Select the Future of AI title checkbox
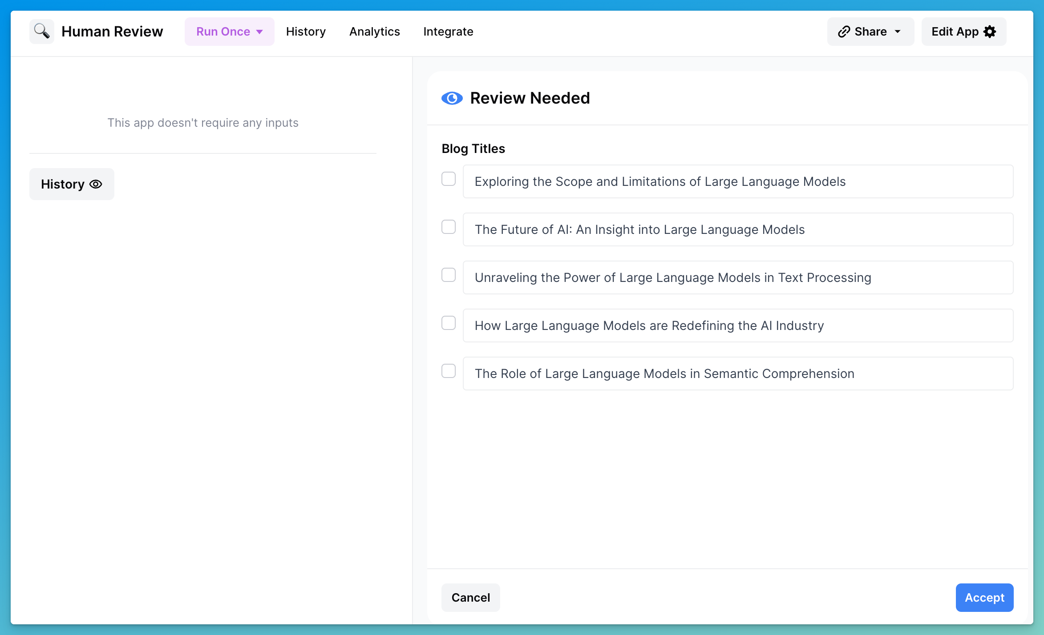 (x=449, y=227)
